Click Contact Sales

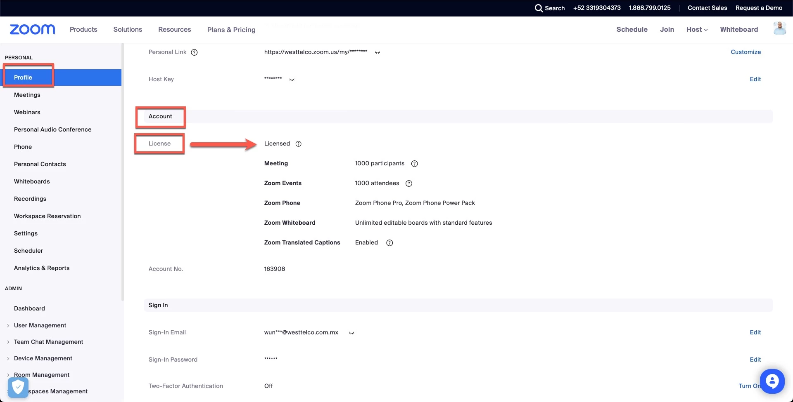707,8
